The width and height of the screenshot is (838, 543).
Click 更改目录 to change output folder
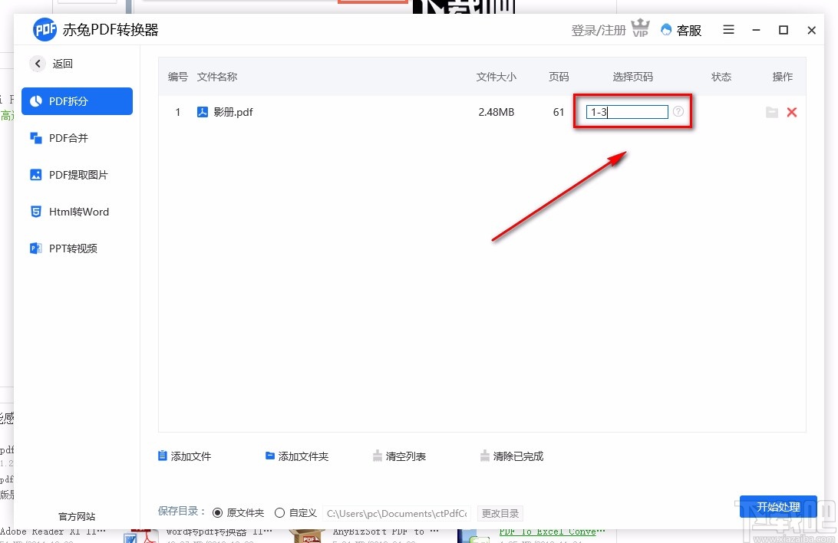click(500, 513)
